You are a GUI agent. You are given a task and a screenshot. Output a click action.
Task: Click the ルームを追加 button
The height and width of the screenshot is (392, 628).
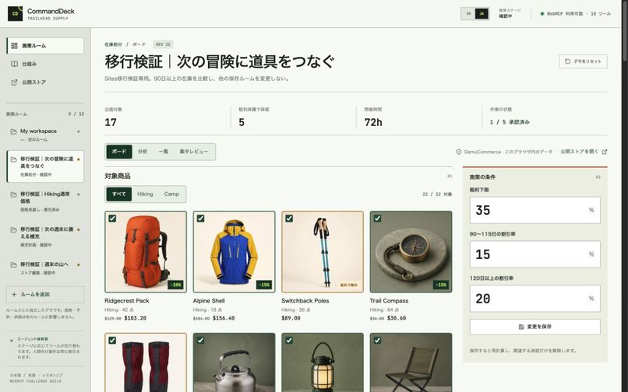(x=45, y=295)
